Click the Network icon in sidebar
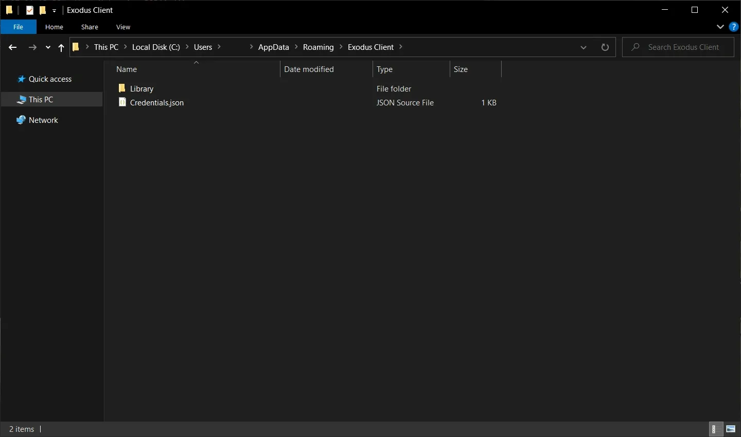This screenshot has width=741, height=437. pyautogui.click(x=21, y=120)
